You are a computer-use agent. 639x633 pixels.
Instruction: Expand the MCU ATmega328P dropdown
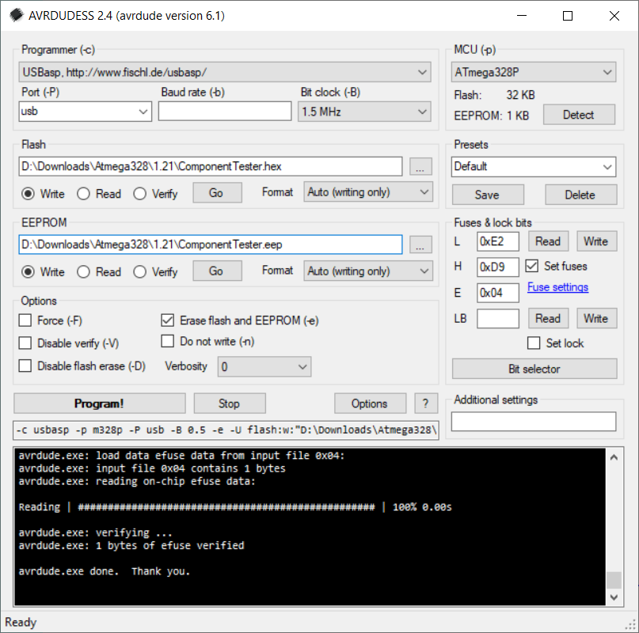point(534,73)
